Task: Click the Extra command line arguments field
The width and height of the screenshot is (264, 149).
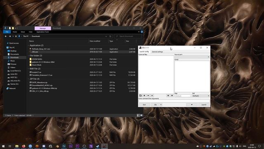Action: point(174,101)
